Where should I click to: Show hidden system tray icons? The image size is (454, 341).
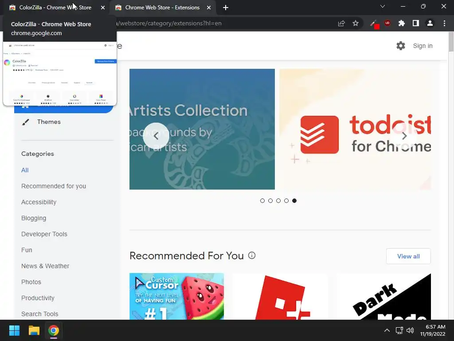387,330
